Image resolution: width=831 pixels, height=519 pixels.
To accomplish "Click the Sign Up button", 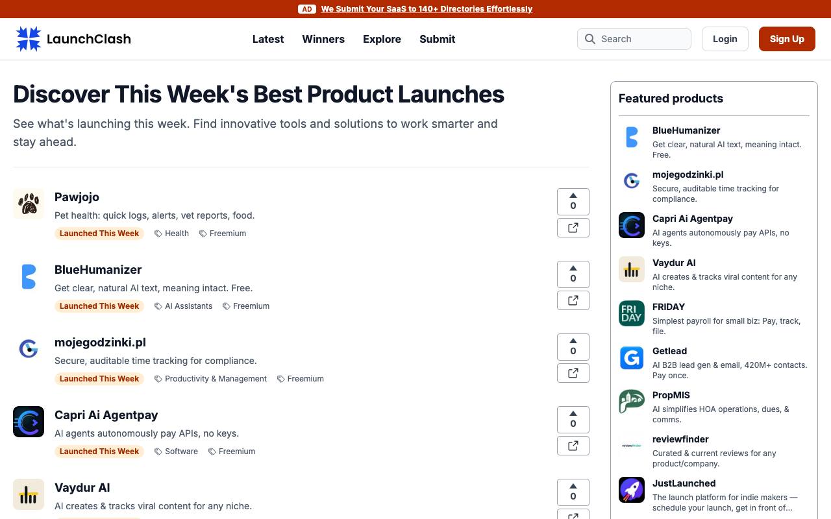I will pyautogui.click(x=787, y=39).
